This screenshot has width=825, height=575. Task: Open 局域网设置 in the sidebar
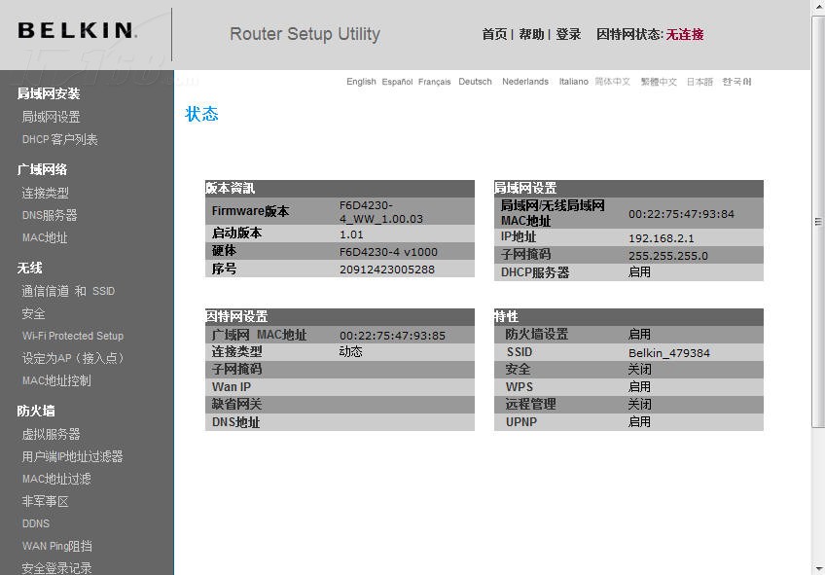[51, 116]
